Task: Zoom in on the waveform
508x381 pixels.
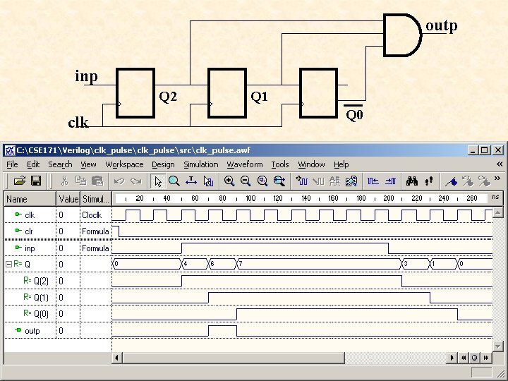Action: tap(229, 181)
